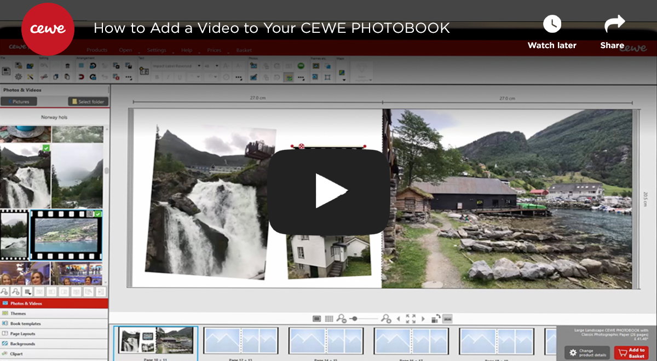
Task: Click the Maps icon
Action: click(342, 72)
